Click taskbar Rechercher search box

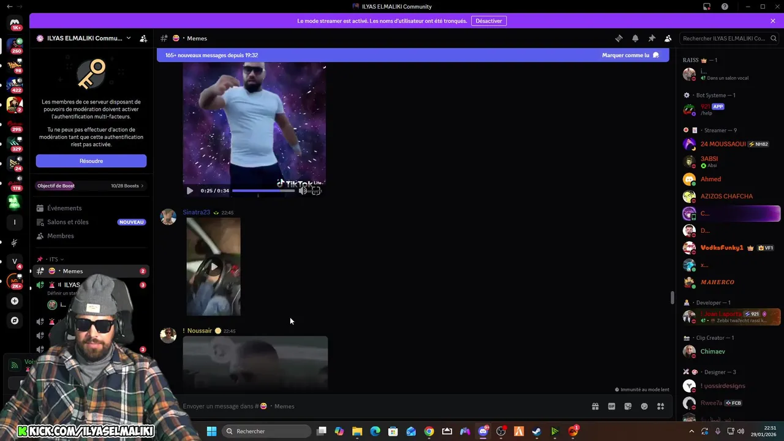(266, 431)
